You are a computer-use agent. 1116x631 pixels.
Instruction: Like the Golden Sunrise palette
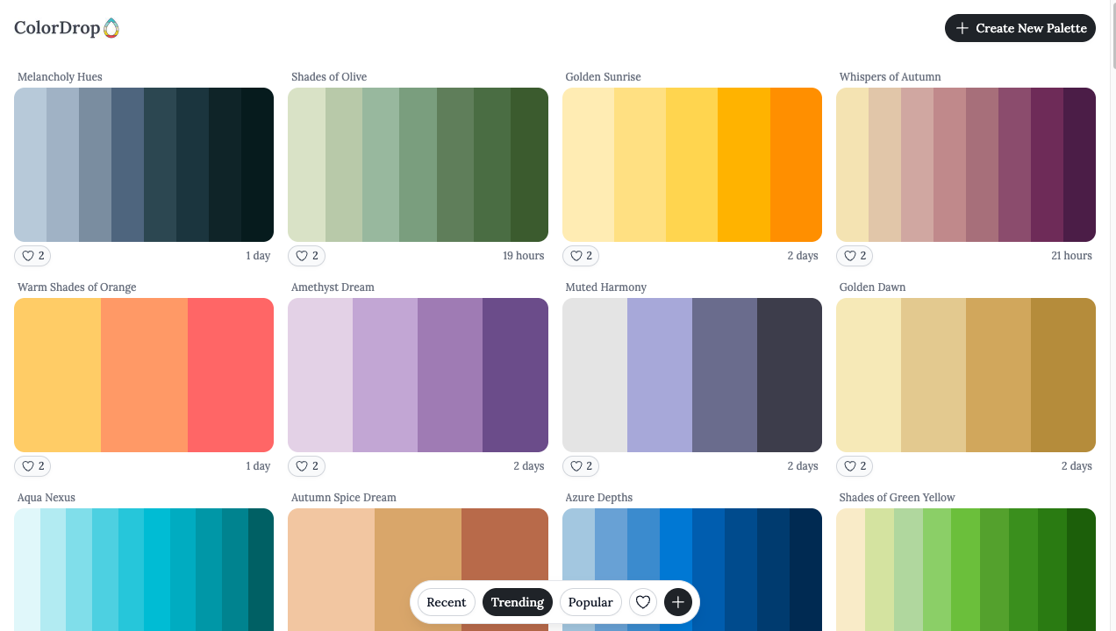pyautogui.click(x=581, y=256)
